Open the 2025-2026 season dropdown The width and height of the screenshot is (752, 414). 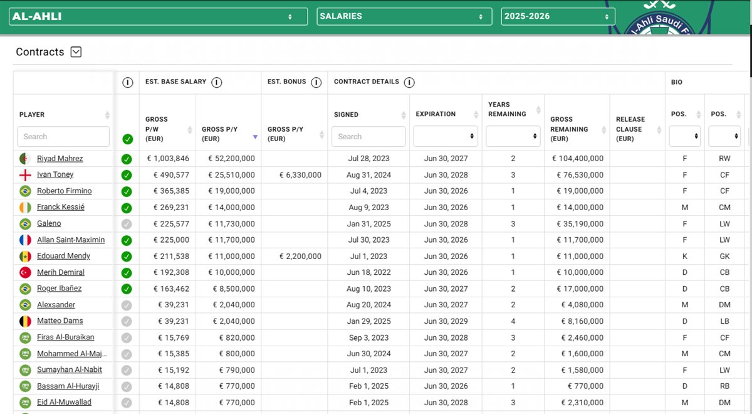click(558, 16)
